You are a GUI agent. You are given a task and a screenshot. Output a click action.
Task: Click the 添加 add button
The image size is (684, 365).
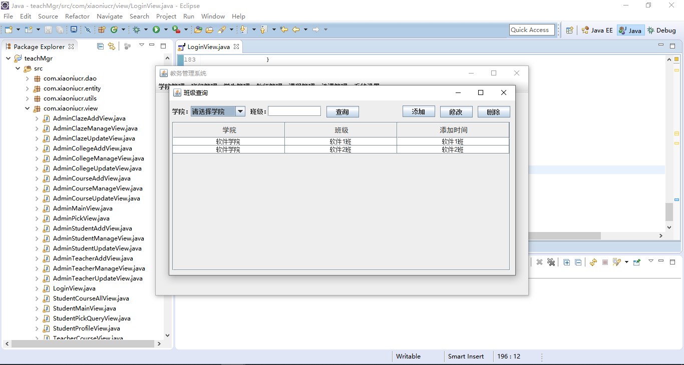pos(419,111)
